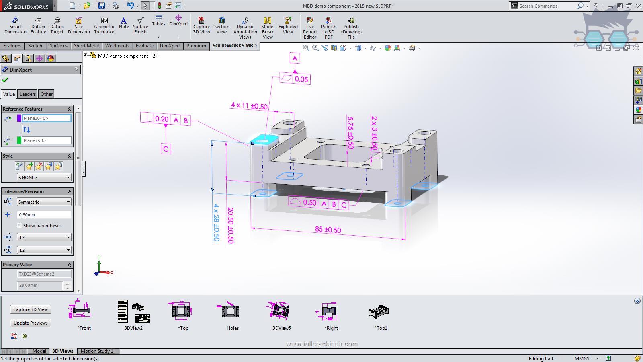This screenshot has height=362, width=643.
Task: Select the purple Plane30 color swatch
Action: pyautogui.click(x=19, y=118)
